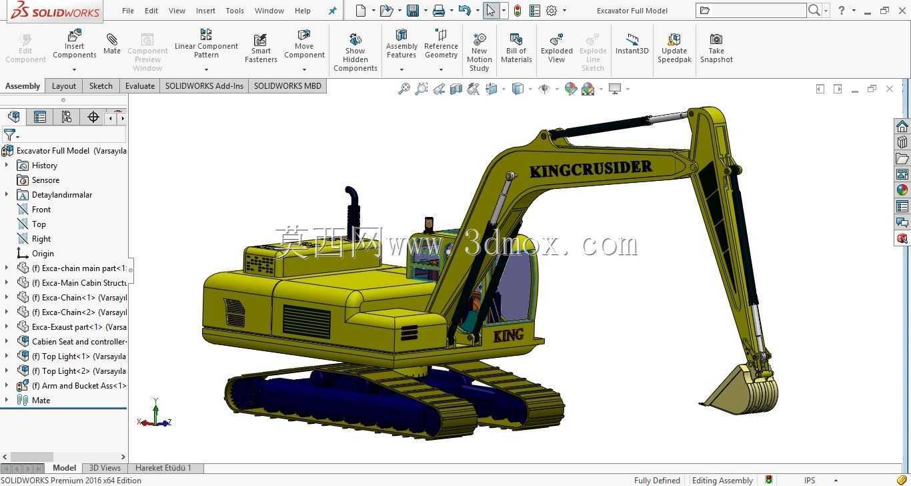The image size is (911, 486).
Task: Click the Reference Geometry tool
Action: tap(441, 44)
